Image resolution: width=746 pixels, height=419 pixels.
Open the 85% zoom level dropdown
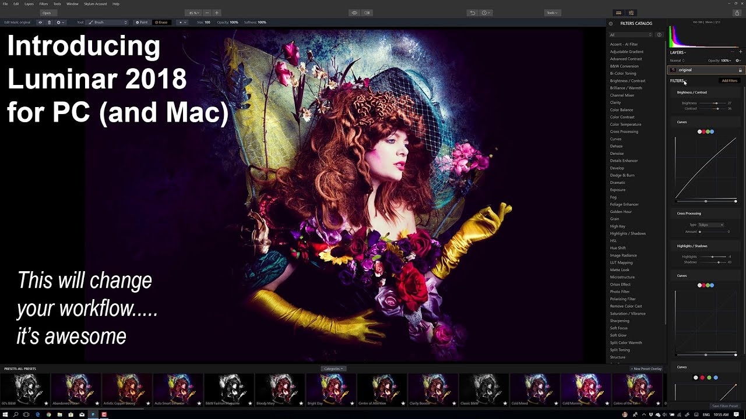[193, 13]
